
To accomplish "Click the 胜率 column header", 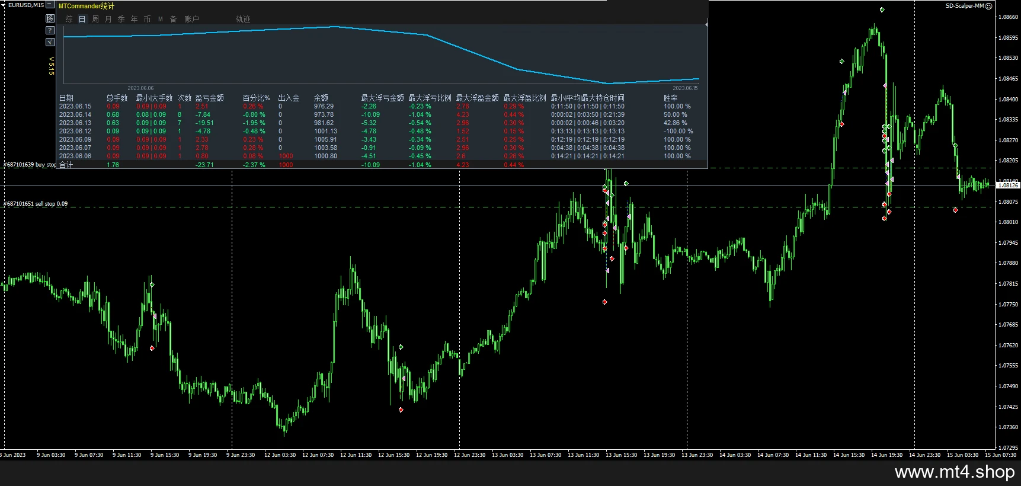I will pos(670,98).
